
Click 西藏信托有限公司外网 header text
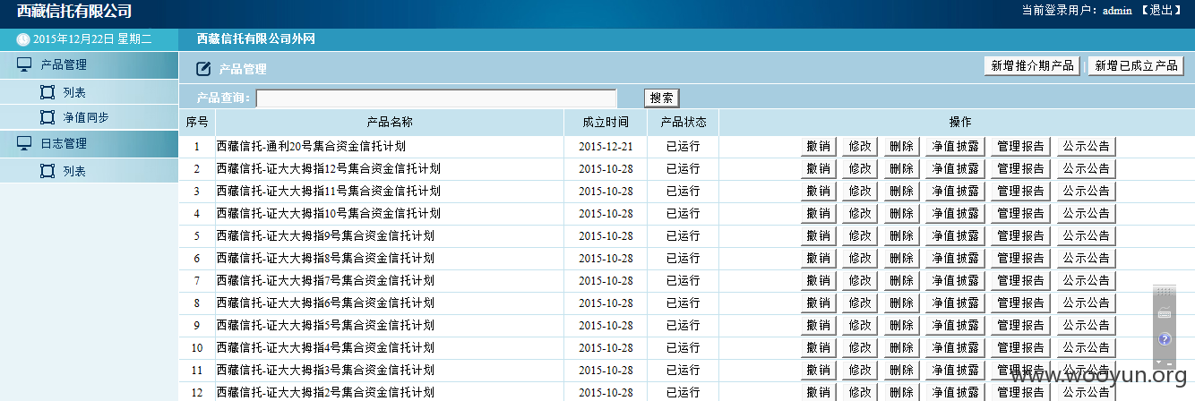[x=256, y=39]
